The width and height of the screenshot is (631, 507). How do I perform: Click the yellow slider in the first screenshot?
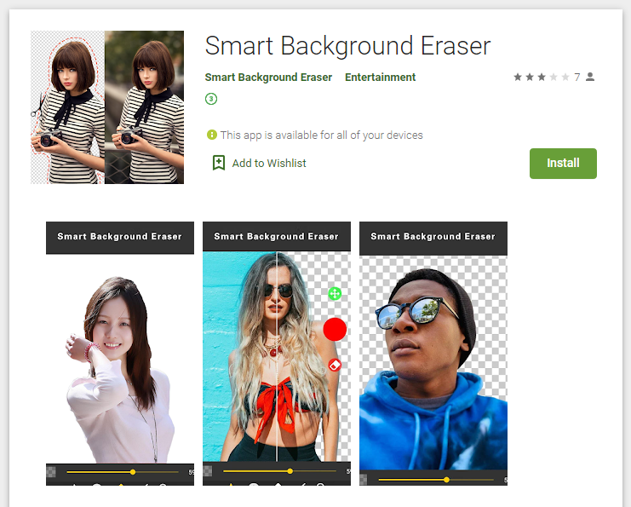tap(123, 471)
